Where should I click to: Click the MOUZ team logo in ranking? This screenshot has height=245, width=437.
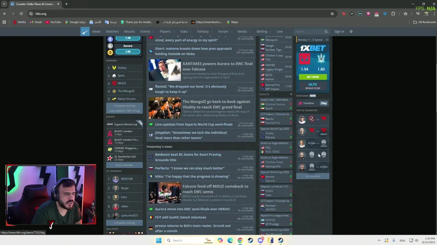pos(114,83)
